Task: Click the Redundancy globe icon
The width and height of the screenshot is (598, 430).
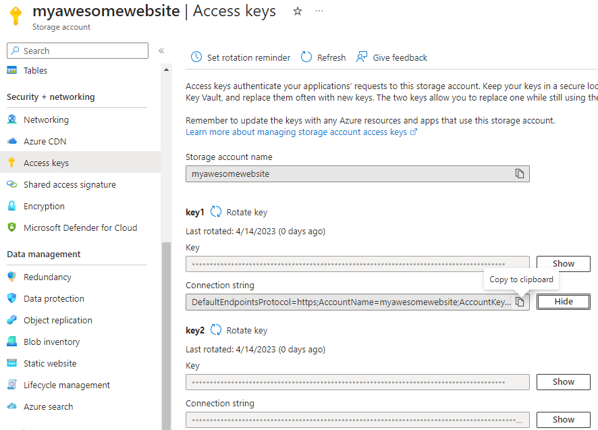Action: (12, 277)
